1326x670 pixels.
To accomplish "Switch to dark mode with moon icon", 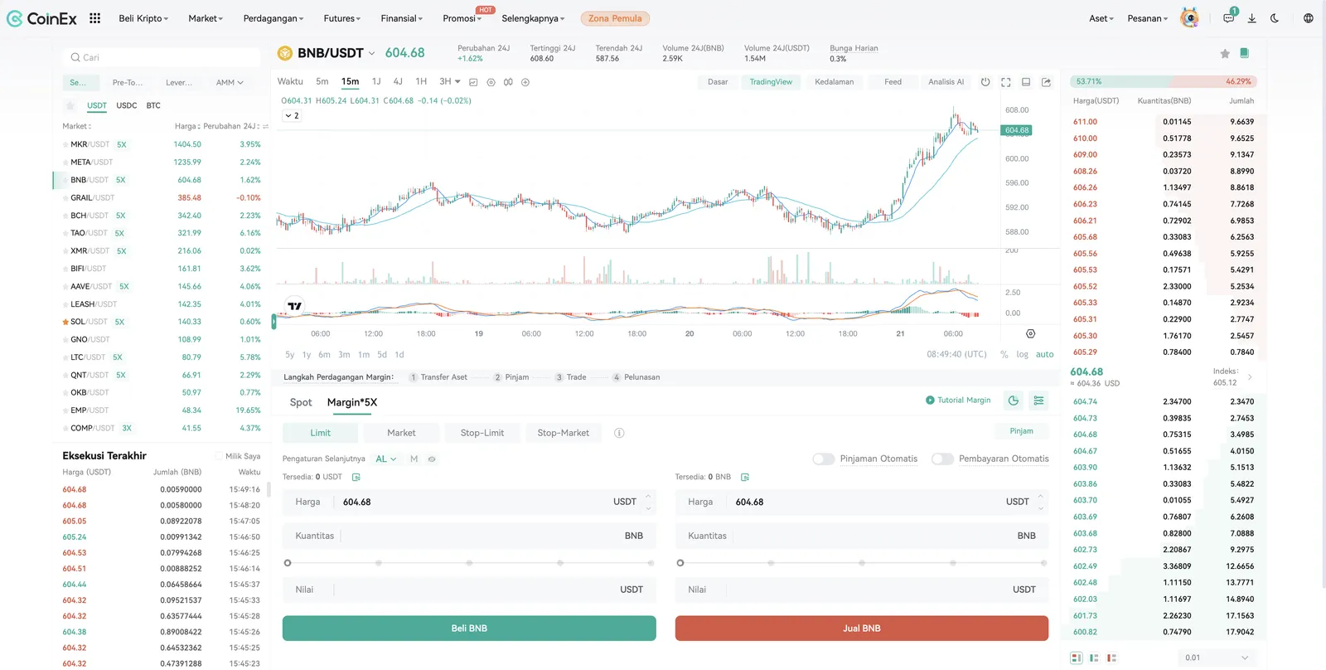I will pos(1275,18).
